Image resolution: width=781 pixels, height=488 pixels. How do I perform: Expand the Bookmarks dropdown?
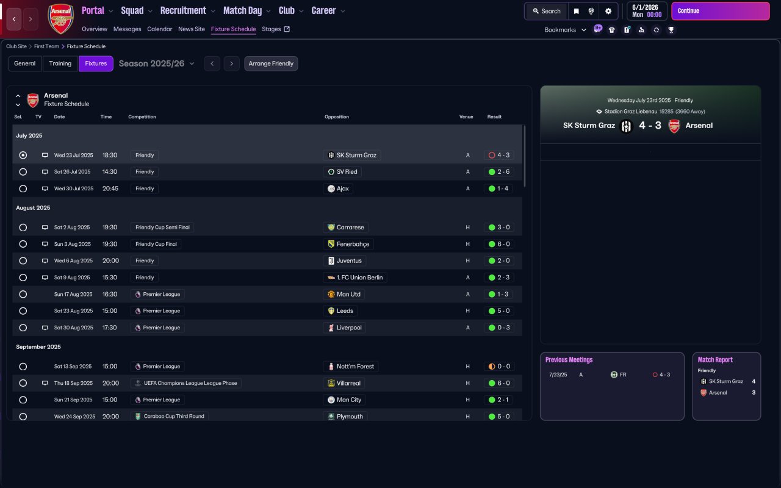(x=566, y=30)
